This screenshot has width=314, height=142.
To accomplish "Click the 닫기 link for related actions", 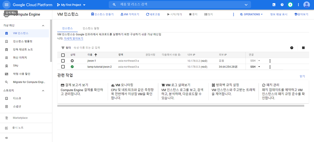I will 302,76.
